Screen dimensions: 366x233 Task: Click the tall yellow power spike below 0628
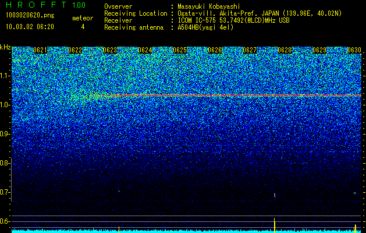click(275, 225)
